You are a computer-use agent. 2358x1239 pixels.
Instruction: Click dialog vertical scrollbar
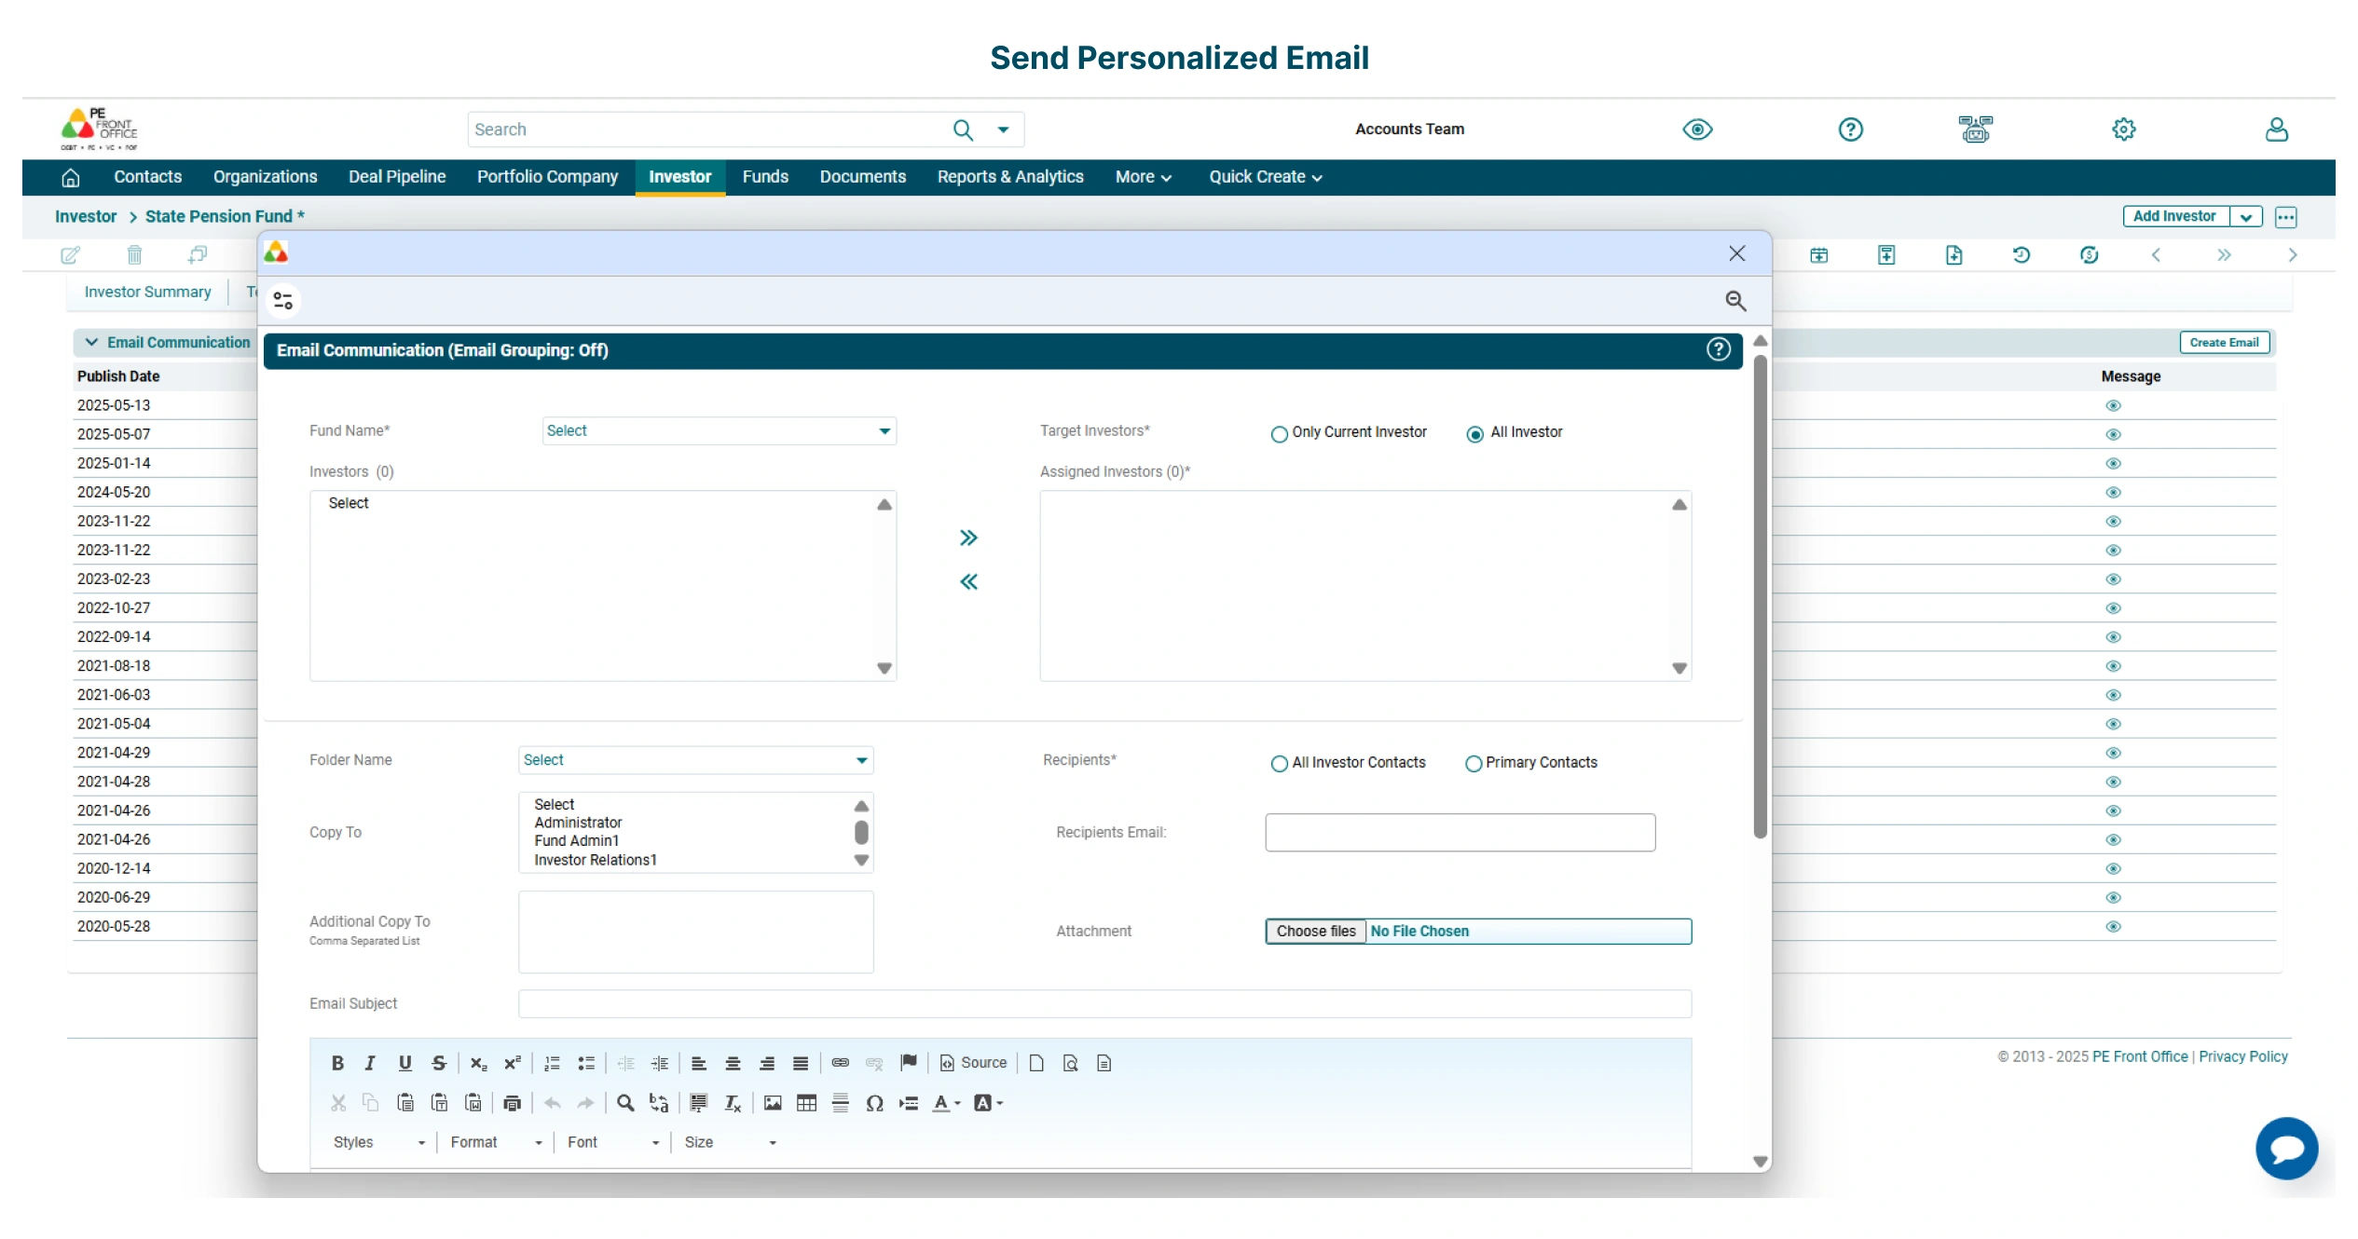click(x=1760, y=596)
